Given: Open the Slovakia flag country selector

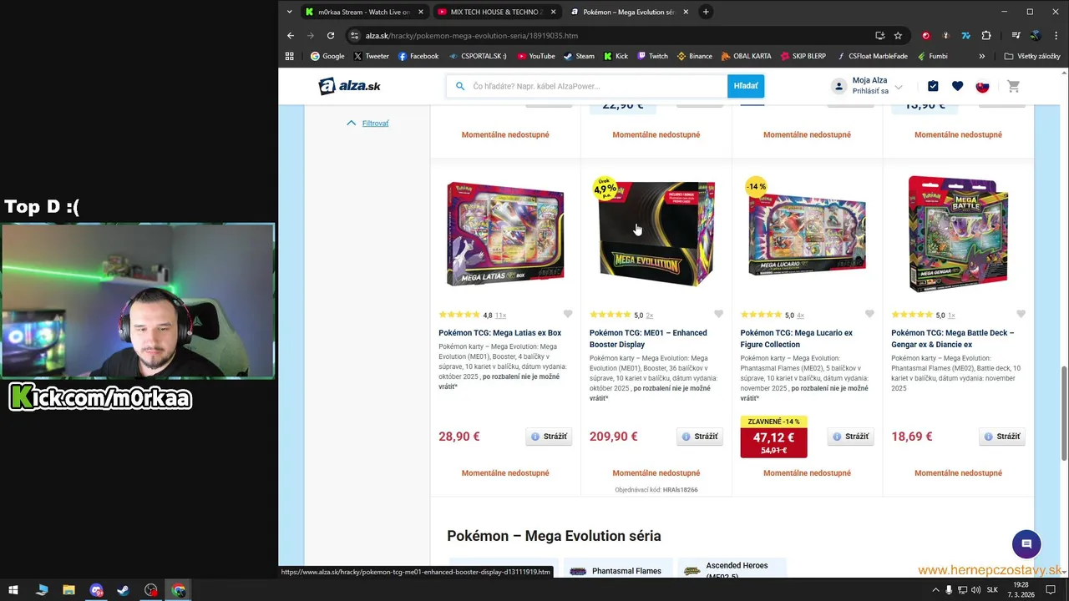Looking at the screenshot, I should point(983,86).
